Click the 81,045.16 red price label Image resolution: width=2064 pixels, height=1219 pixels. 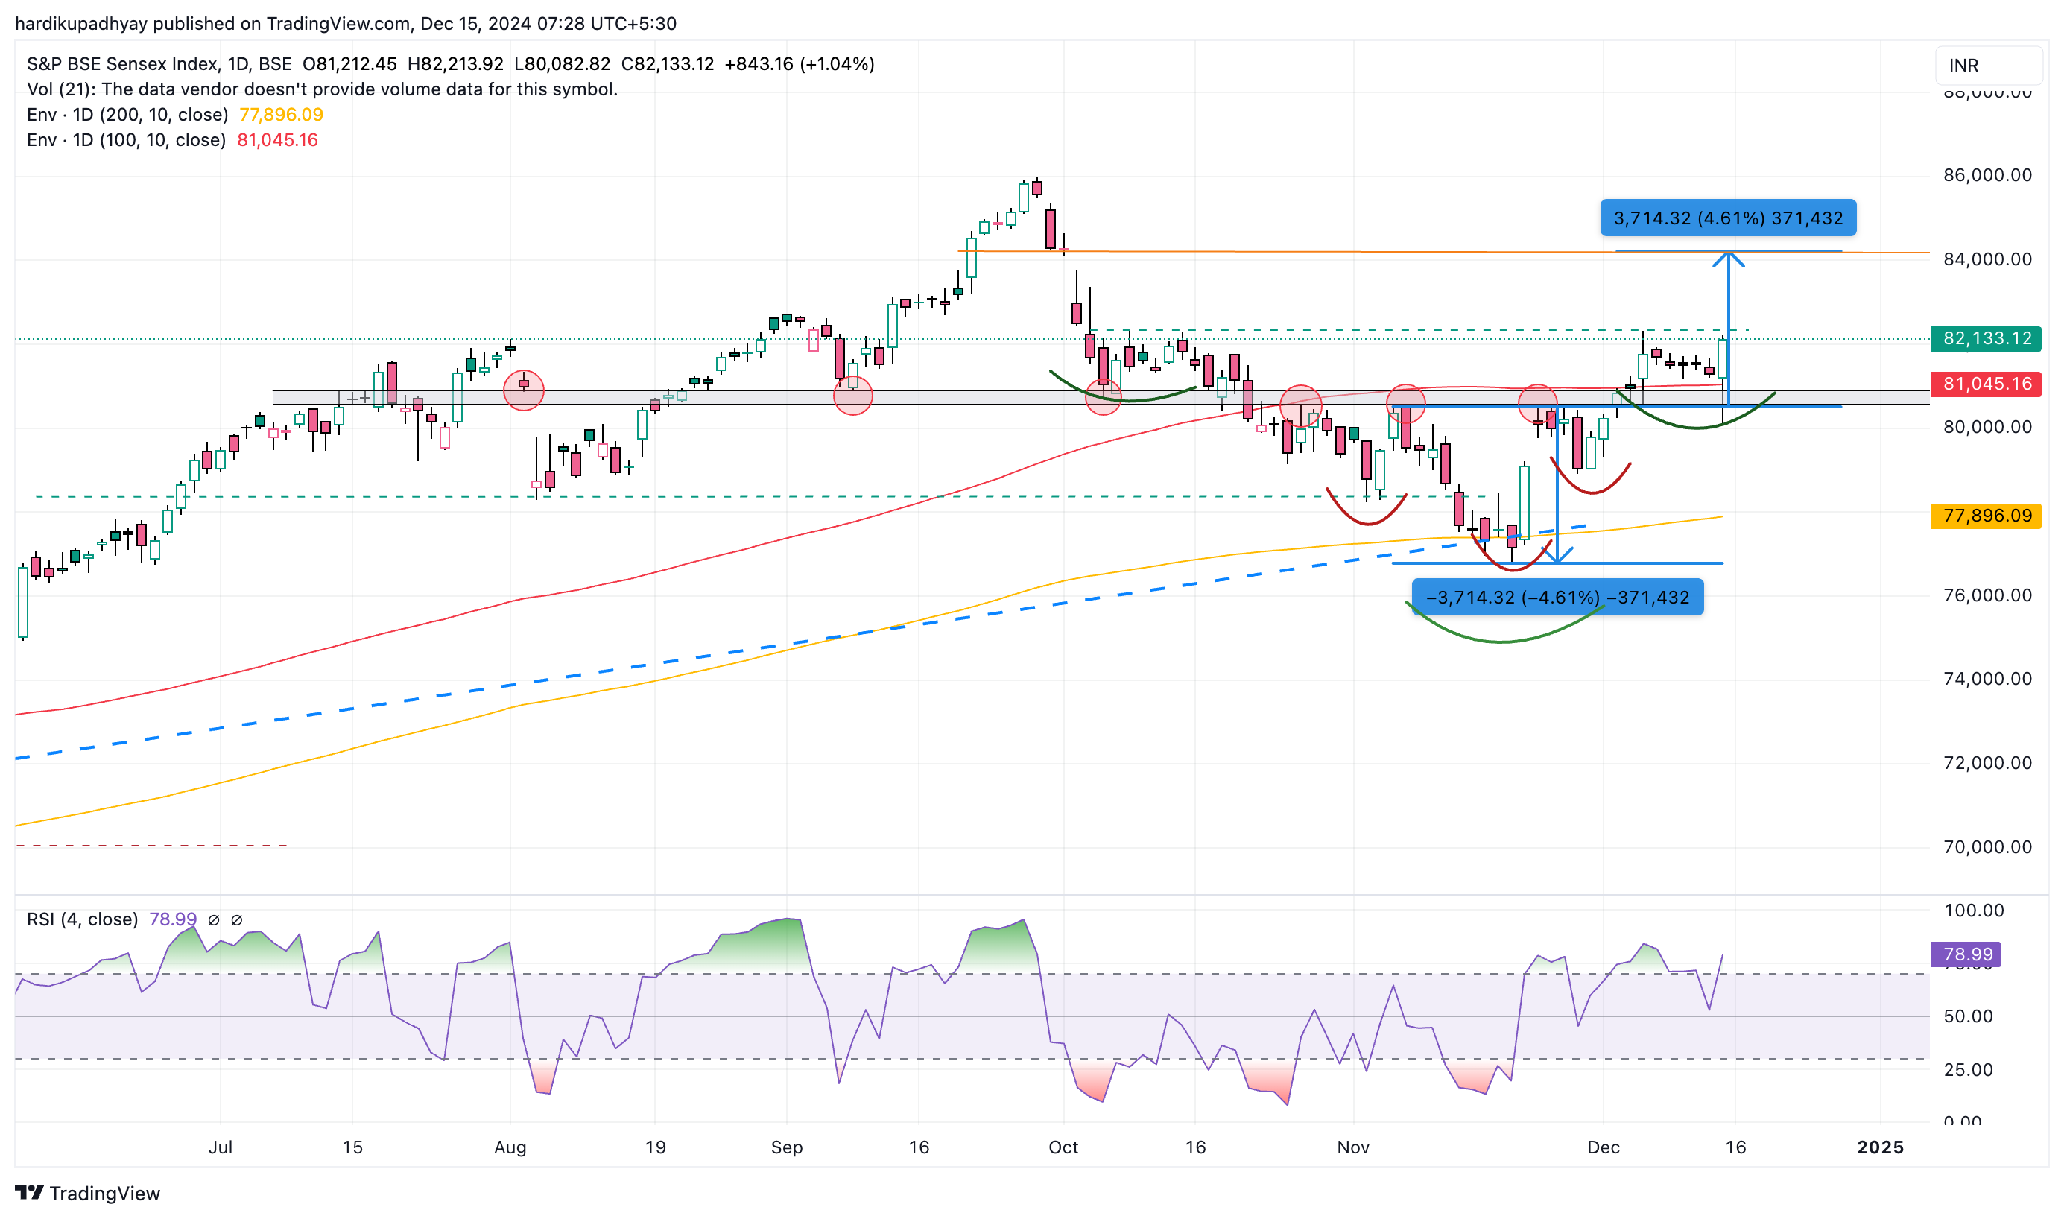pyautogui.click(x=1986, y=384)
